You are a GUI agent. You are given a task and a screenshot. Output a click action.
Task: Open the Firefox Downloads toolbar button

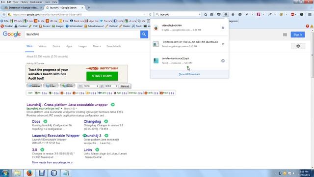click(226, 14)
